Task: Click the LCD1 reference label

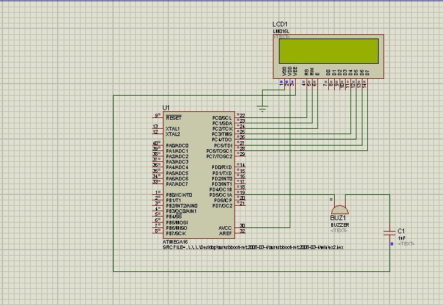Action: pos(280,24)
